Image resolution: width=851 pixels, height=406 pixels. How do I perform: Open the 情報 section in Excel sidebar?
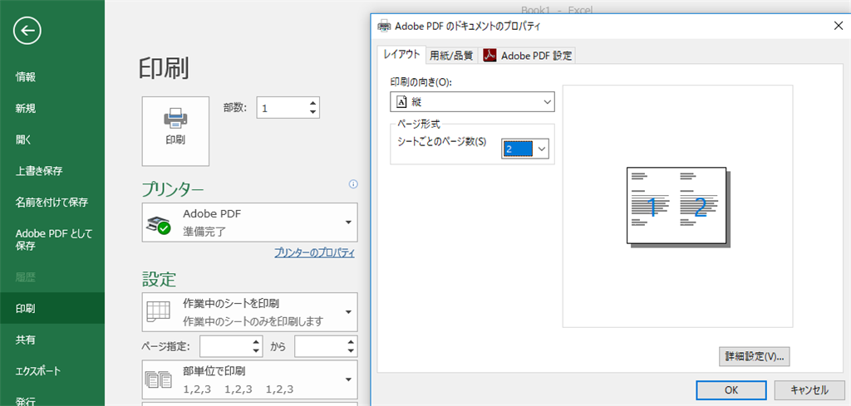pyautogui.click(x=26, y=77)
